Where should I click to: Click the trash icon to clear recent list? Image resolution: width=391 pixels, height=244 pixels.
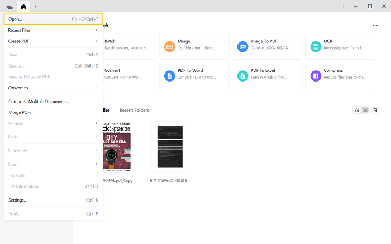click(375, 110)
